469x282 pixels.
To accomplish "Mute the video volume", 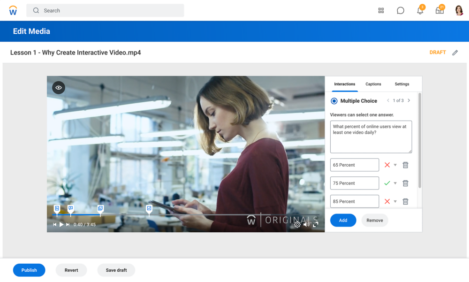I will [306, 225].
